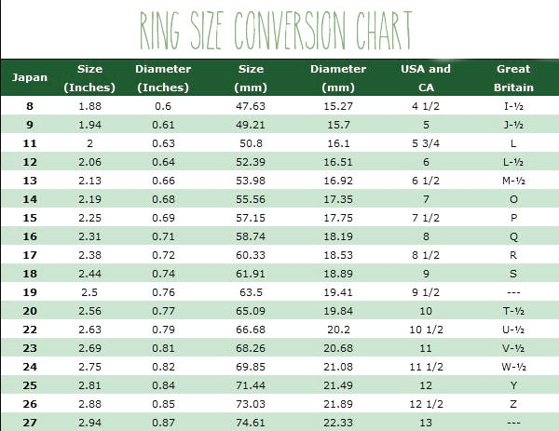Click the Japan column header
The image size is (559, 431).
[30, 77]
